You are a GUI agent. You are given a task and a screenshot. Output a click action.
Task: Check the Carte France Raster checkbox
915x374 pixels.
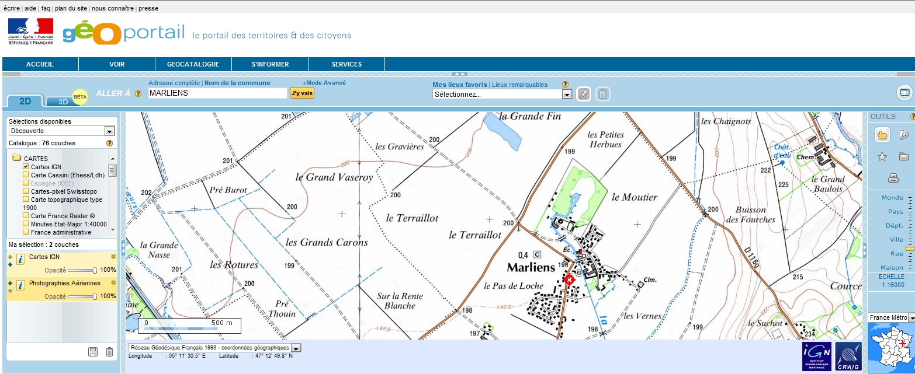pyautogui.click(x=26, y=216)
